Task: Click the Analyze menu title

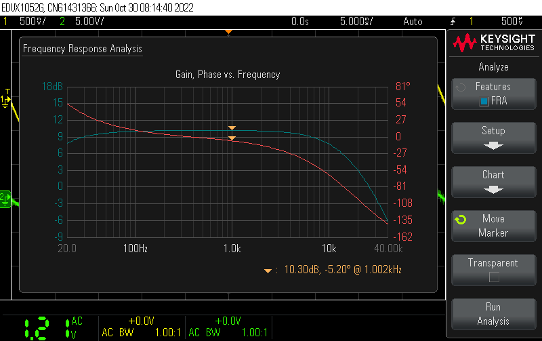Action: [493, 67]
